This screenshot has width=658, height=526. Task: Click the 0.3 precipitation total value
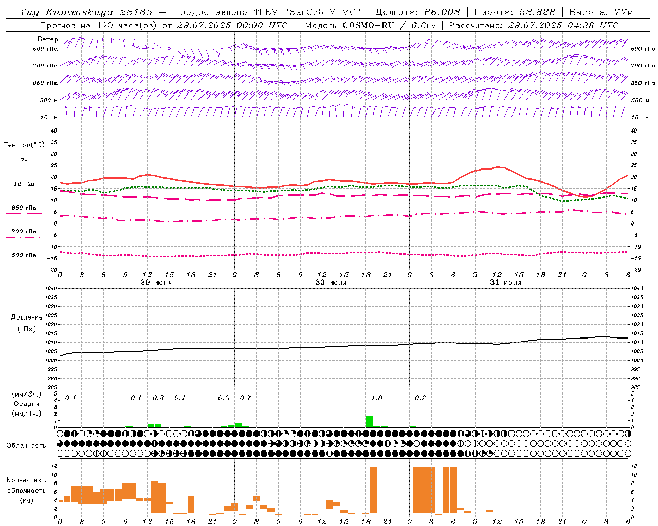coord(224,398)
